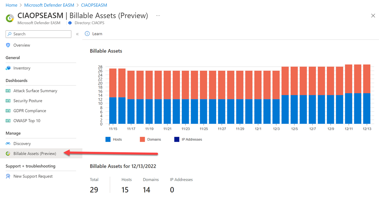Click the Overview shield icon

(8, 45)
